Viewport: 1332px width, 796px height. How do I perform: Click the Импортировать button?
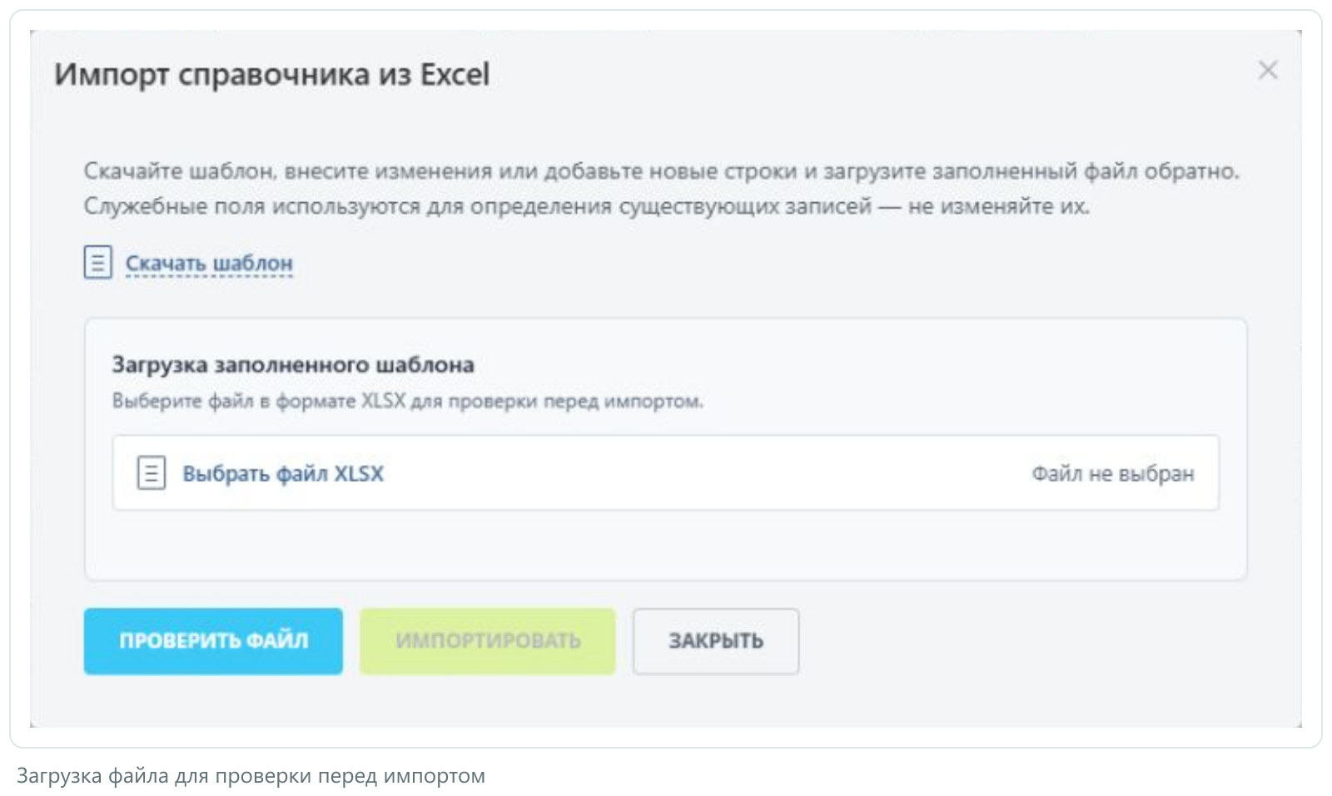tap(488, 640)
